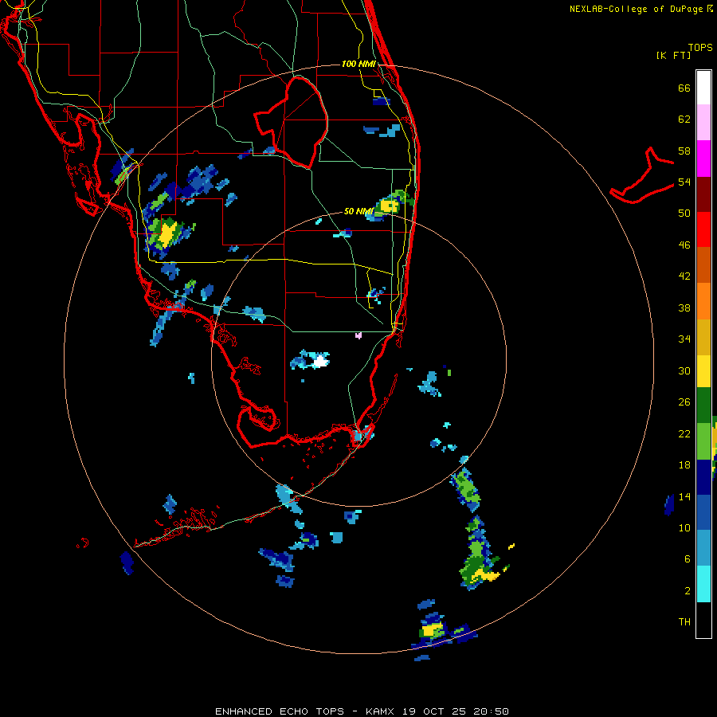Click the TH threshold legend label
Viewport: 717px width, 717px height.
684,621
